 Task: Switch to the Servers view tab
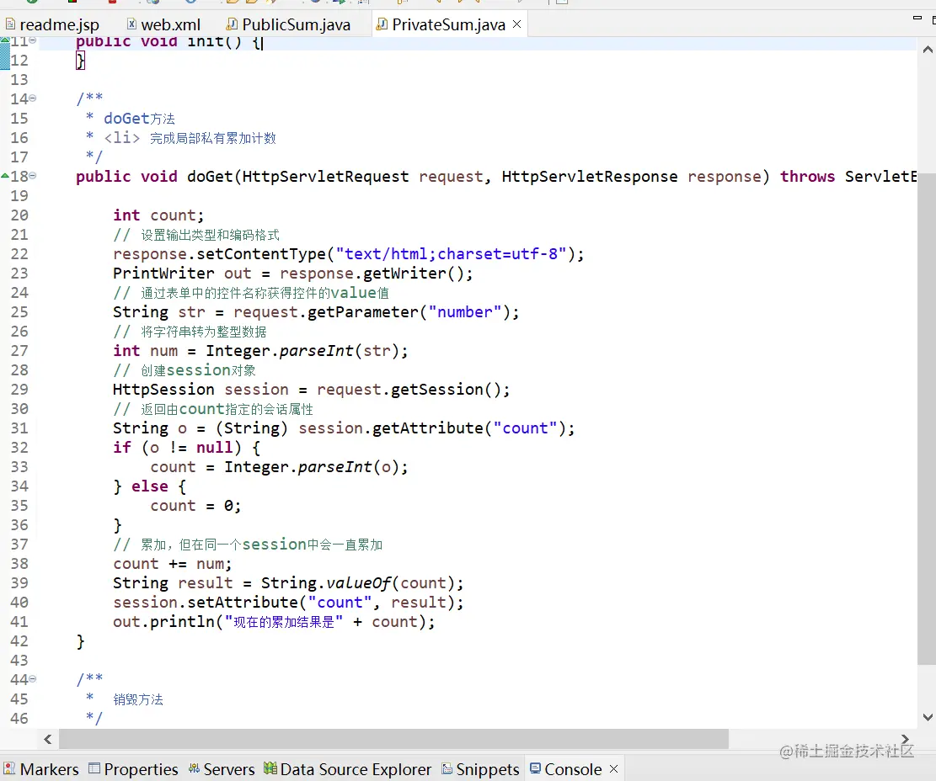pos(222,770)
